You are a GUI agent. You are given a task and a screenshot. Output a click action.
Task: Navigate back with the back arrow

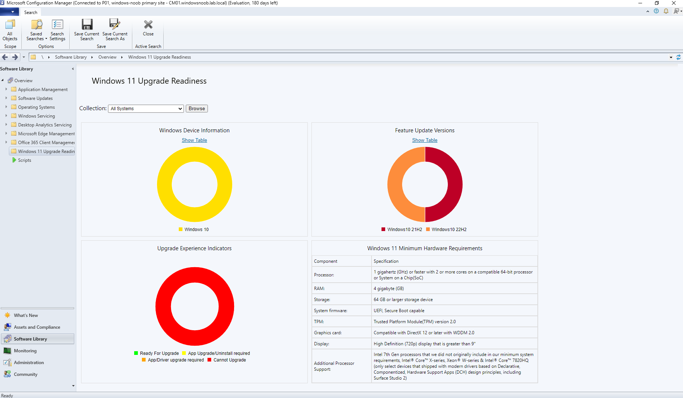[x=5, y=57]
